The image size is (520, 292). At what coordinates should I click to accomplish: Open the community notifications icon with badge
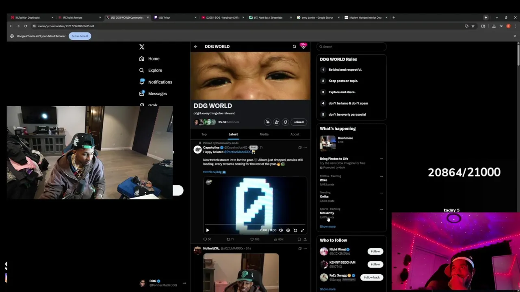coord(303,46)
